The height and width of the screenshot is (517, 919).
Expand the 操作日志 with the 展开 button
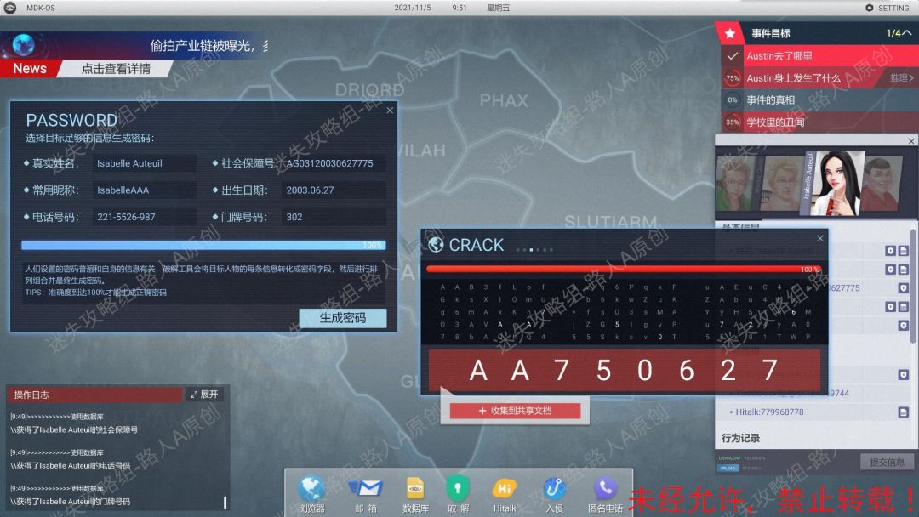(x=204, y=395)
